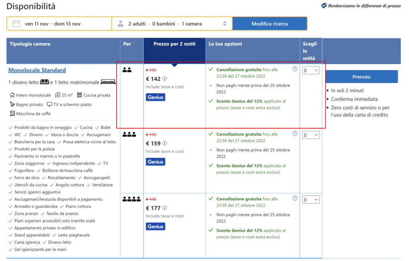Open unit quantity dropdown for € 177 option
The height and width of the screenshot is (261, 409).
point(311,200)
